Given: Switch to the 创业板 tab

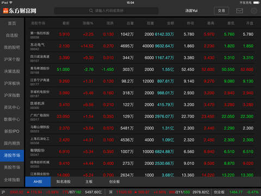Looking at the screenshot, I should click(114, 181).
